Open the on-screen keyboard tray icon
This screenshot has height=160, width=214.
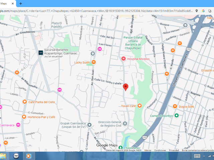click(197, 156)
